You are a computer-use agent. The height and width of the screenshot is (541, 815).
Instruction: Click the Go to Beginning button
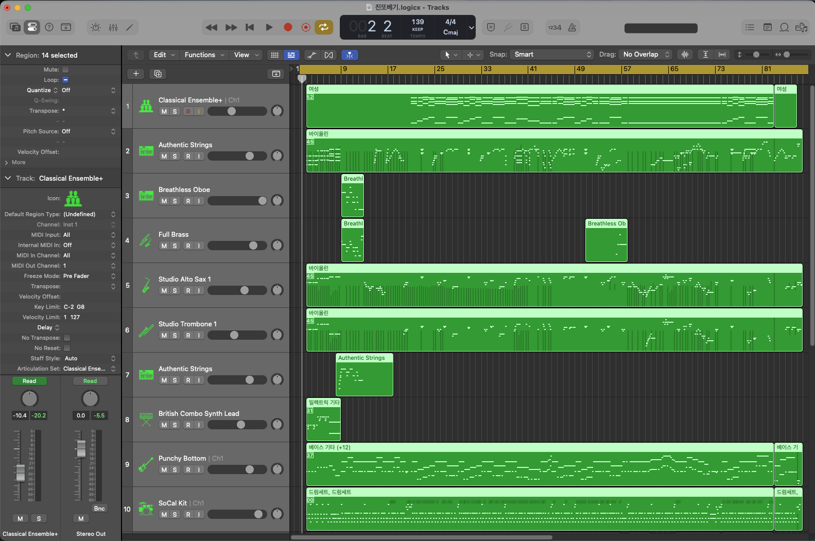tap(250, 27)
